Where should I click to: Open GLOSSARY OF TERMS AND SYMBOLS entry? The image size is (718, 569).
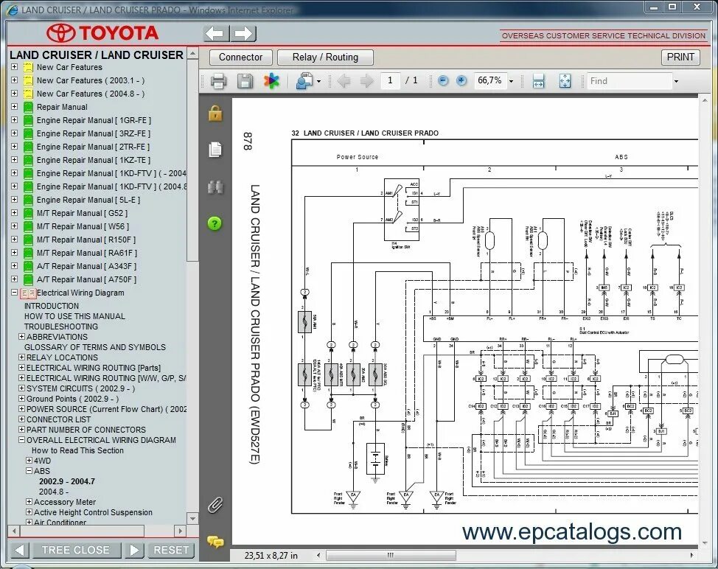point(95,347)
